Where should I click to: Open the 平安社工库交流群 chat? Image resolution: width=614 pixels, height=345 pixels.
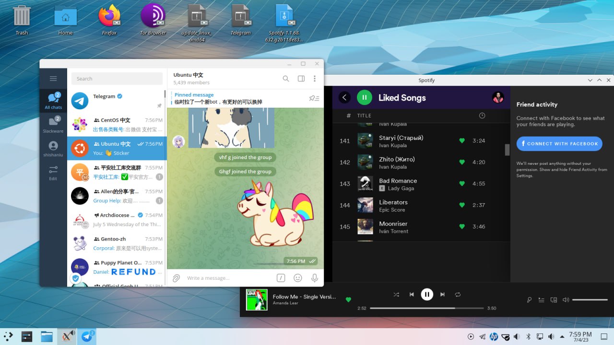pyautogui.click(x=117, y=172)
